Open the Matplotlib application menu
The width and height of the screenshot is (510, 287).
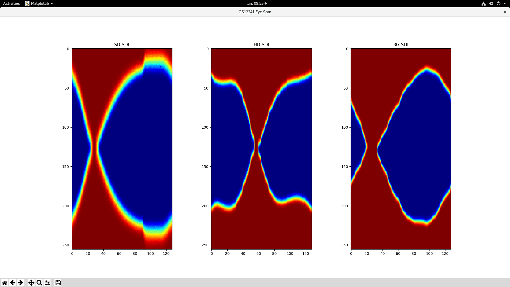pyautogui.click(x=39, y=3)
